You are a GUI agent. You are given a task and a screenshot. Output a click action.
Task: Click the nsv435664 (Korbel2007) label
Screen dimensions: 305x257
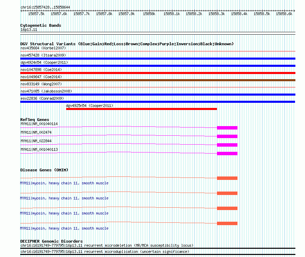[43, 48]
